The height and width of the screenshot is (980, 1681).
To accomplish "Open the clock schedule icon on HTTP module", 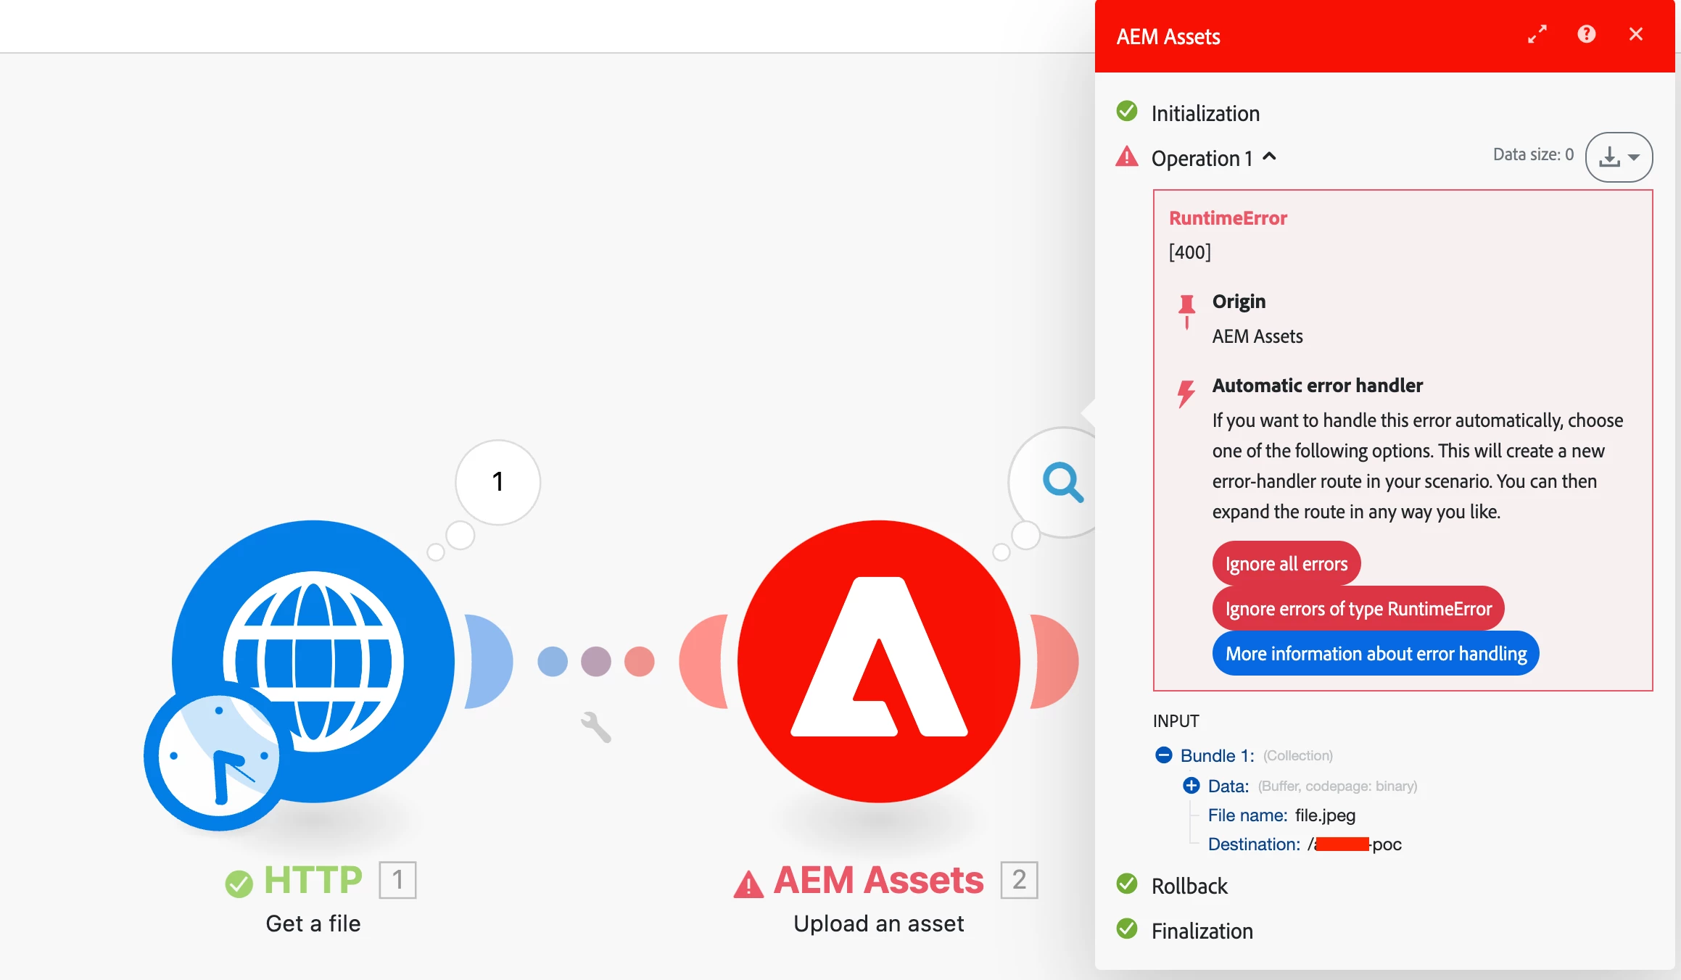I will [x=218, y=755].
